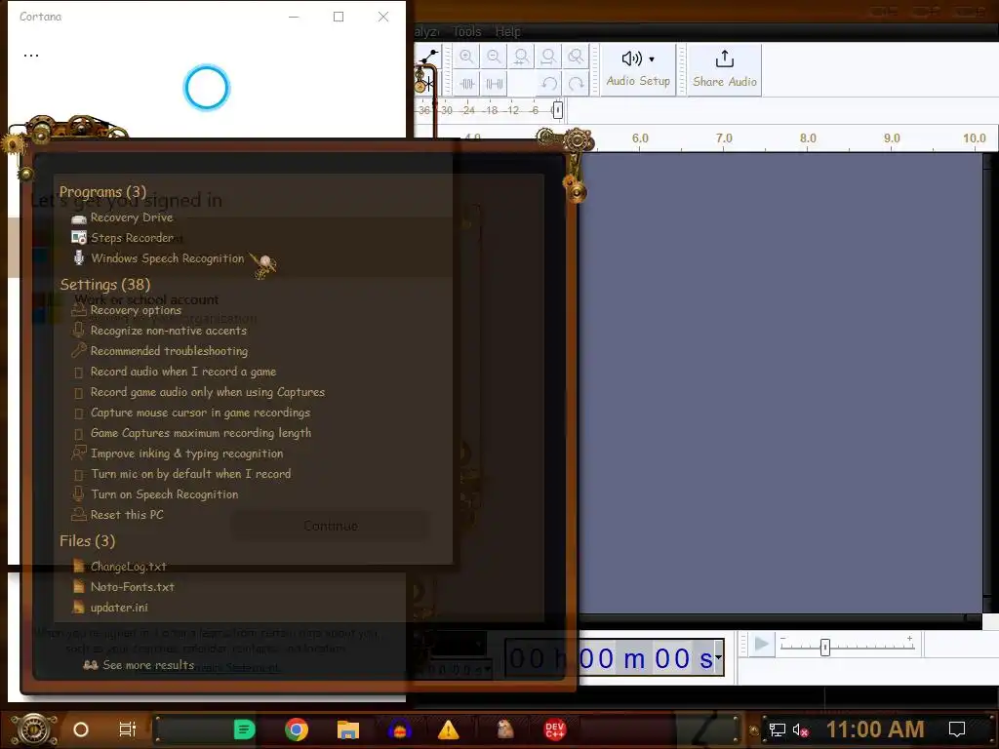Open Task View from taskbar

coord(128,729)
